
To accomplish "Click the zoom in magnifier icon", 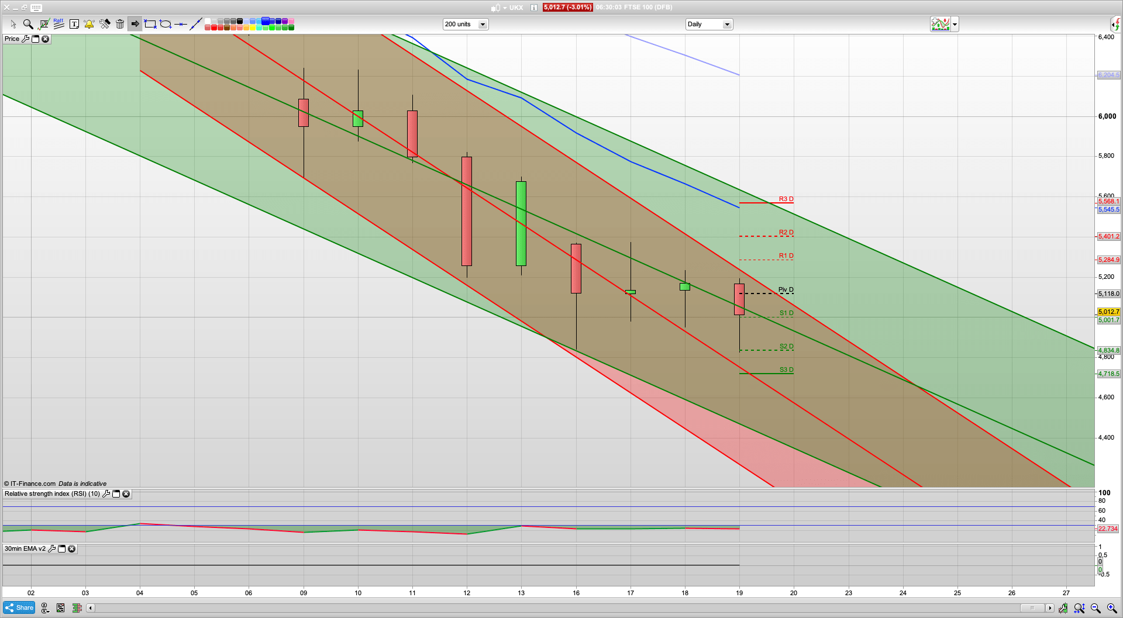I will (x=1112, y=608).
